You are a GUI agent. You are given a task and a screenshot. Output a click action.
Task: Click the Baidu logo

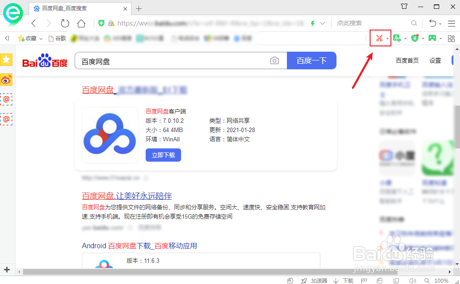click(x=45, y=61)
